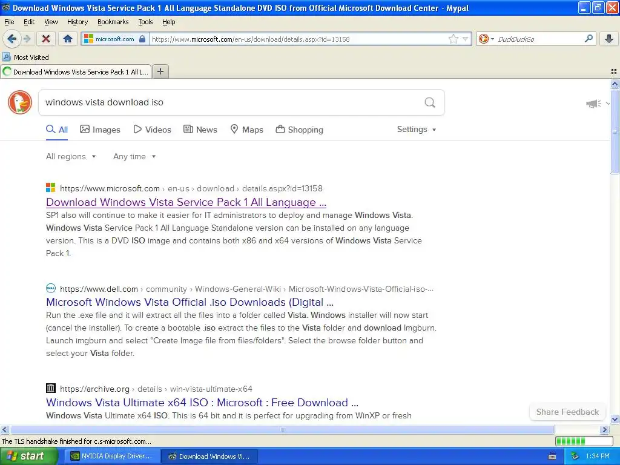The height and width of the screenshot is (465, 620).
Task: Open a new tab with the plus button
Action: [x=160, y=71]
